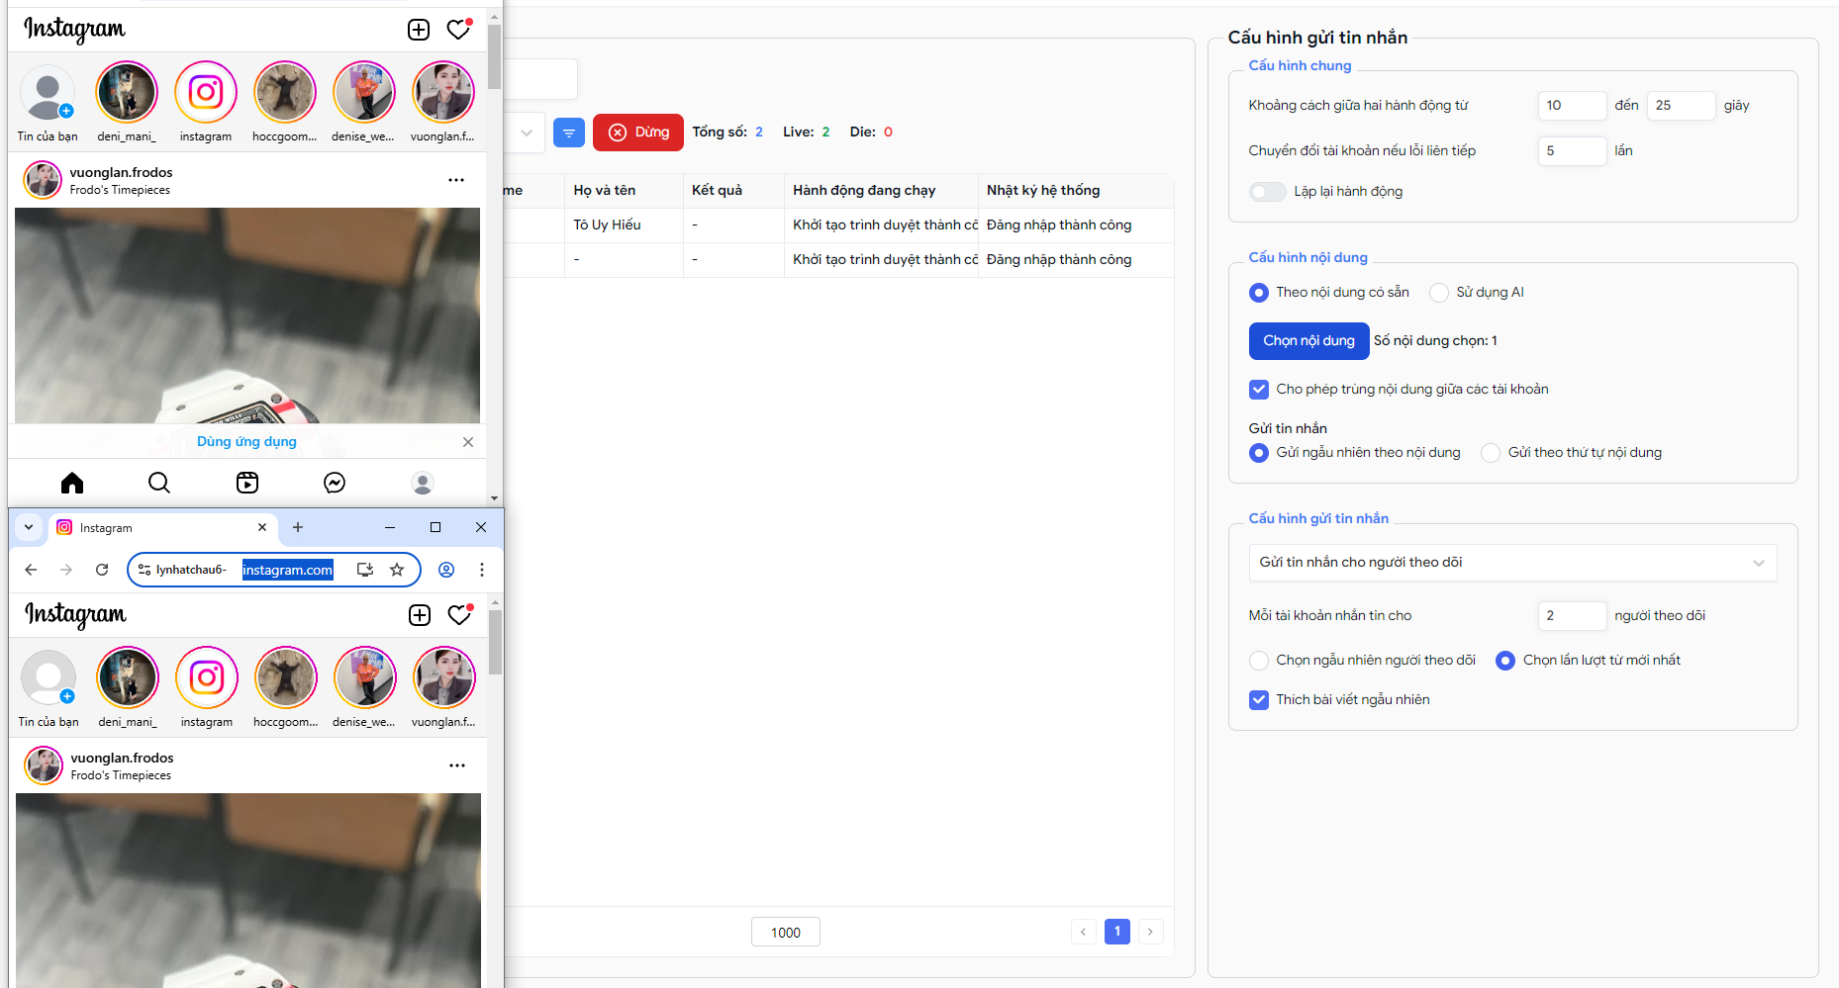Image resolution: width=1839 pixels, height=988 pixels.
Task: View site information icon in the address bar
Action: pos(145,570)
